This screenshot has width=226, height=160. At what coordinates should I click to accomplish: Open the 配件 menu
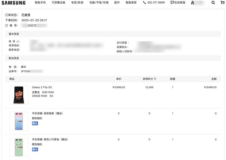coord(117,3)
